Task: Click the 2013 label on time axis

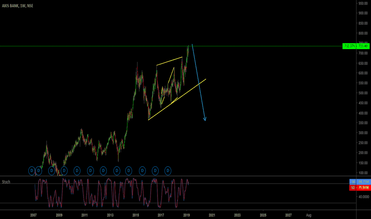Action: [x=110, y=215]
